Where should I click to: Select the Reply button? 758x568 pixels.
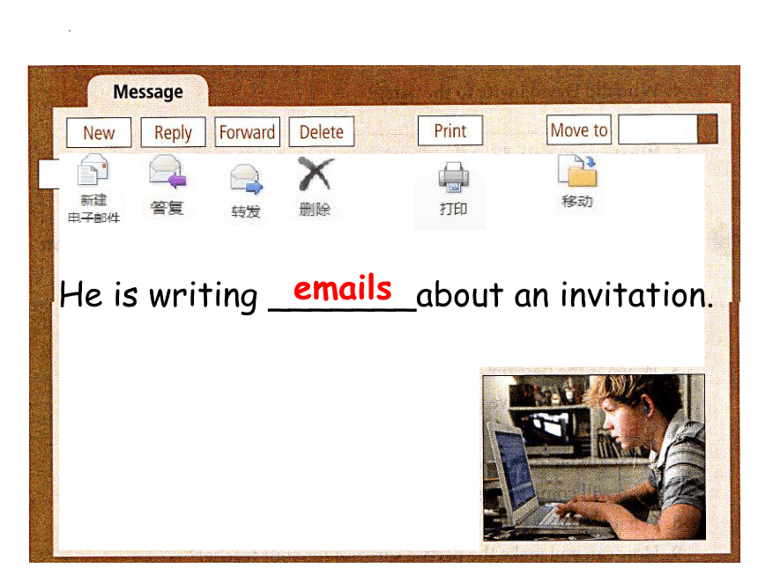pos(173,132)
